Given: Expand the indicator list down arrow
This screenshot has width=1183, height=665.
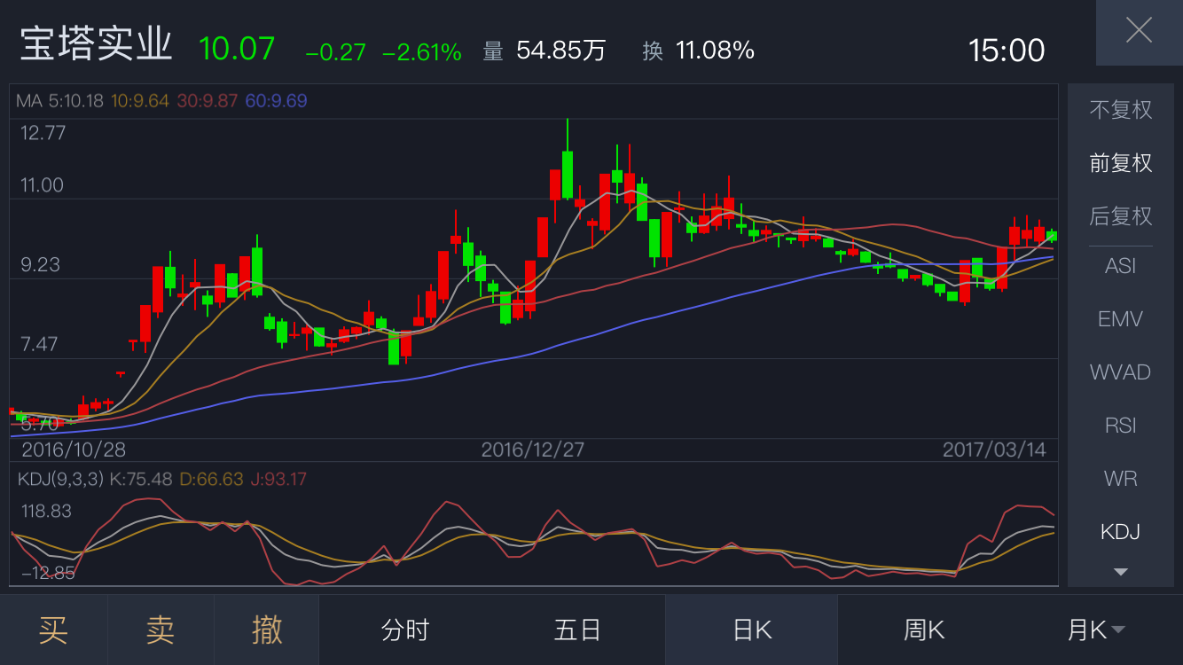Looking at the screenshot, I should tap(1121, 572).
